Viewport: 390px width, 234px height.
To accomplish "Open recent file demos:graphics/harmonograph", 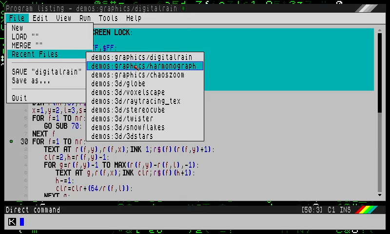I will 145,66.
